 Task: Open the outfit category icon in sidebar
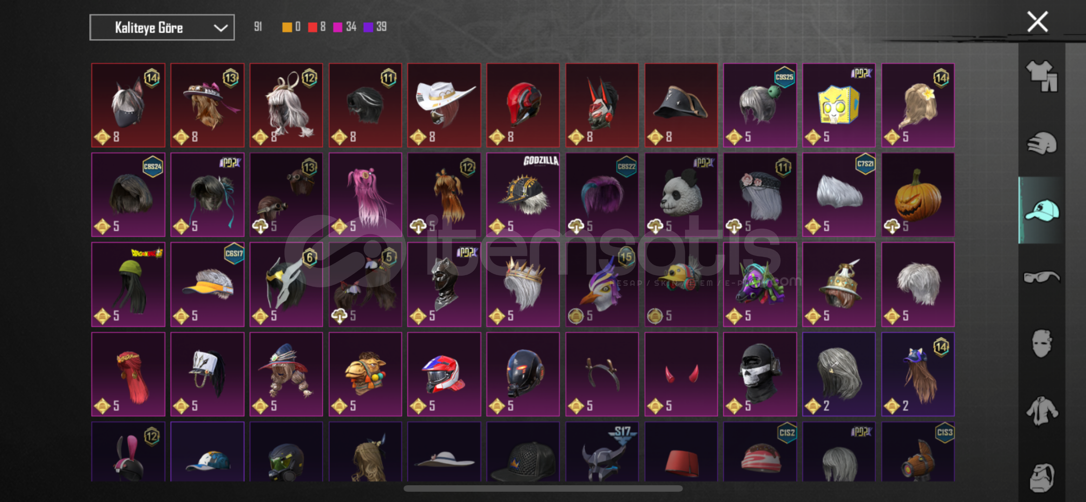(x=1041, y=77)
